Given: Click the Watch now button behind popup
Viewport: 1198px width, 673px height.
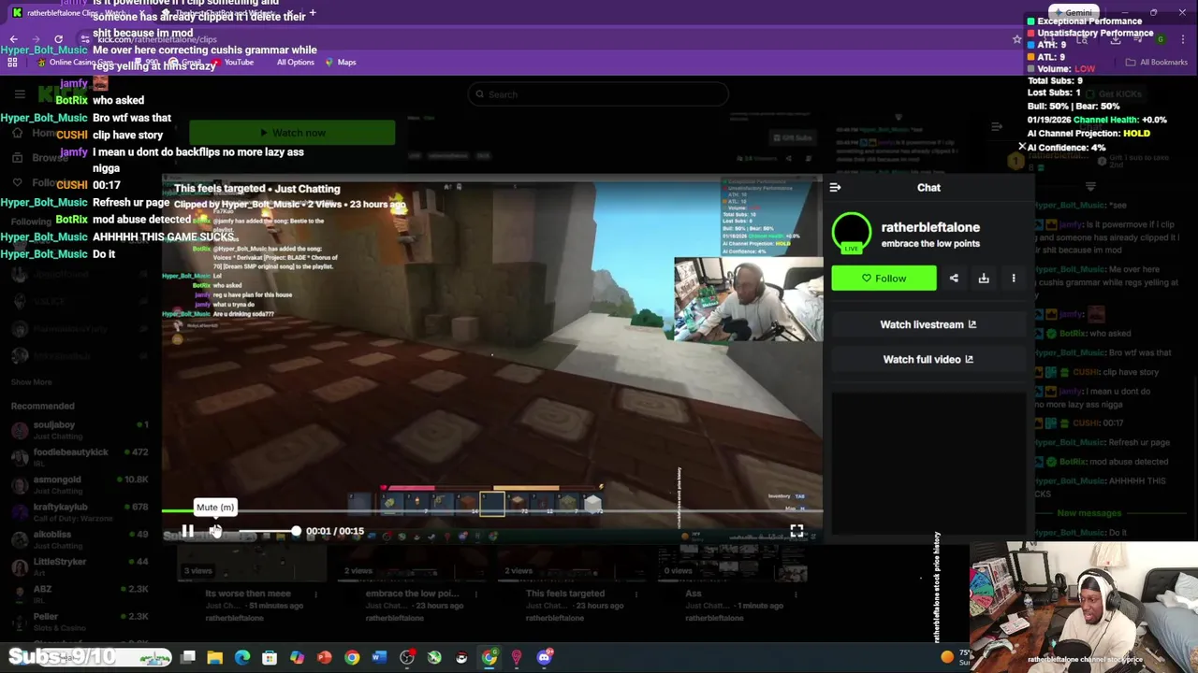Looking at the screenshot, I should click(292, 133).
